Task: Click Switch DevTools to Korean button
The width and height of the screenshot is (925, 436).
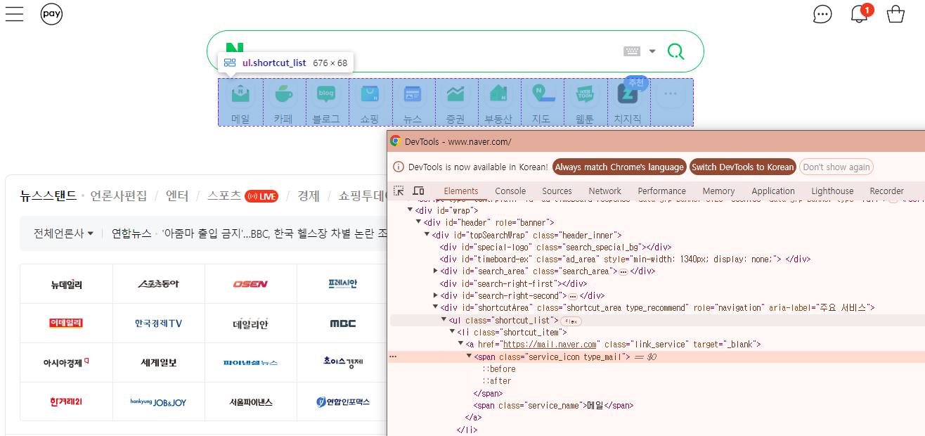Action: (x=742, y=167)
